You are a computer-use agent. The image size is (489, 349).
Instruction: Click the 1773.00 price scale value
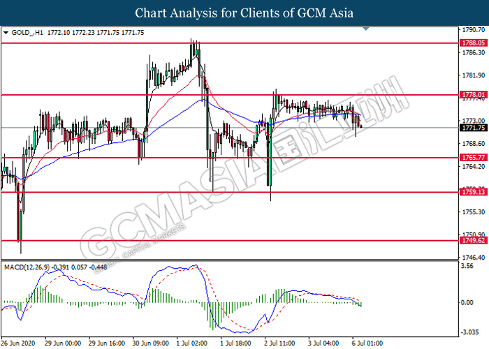tap(474, 121)
